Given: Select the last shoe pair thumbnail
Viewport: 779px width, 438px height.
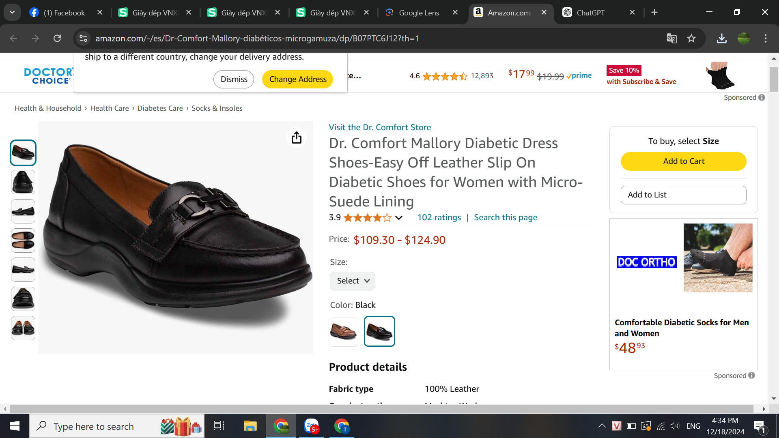Looking at the screenshot, I should (23, 328).
